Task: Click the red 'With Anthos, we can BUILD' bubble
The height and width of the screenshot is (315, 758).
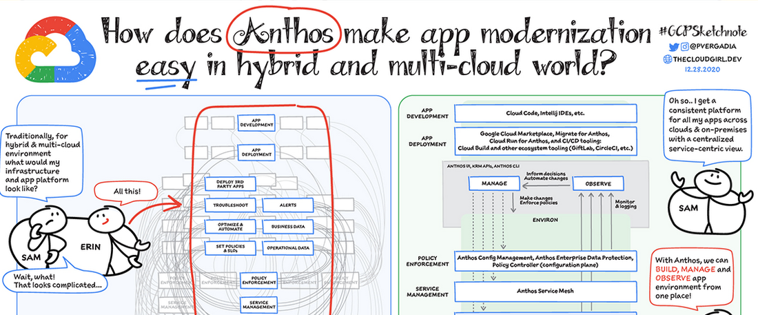Action: [692, 278]
